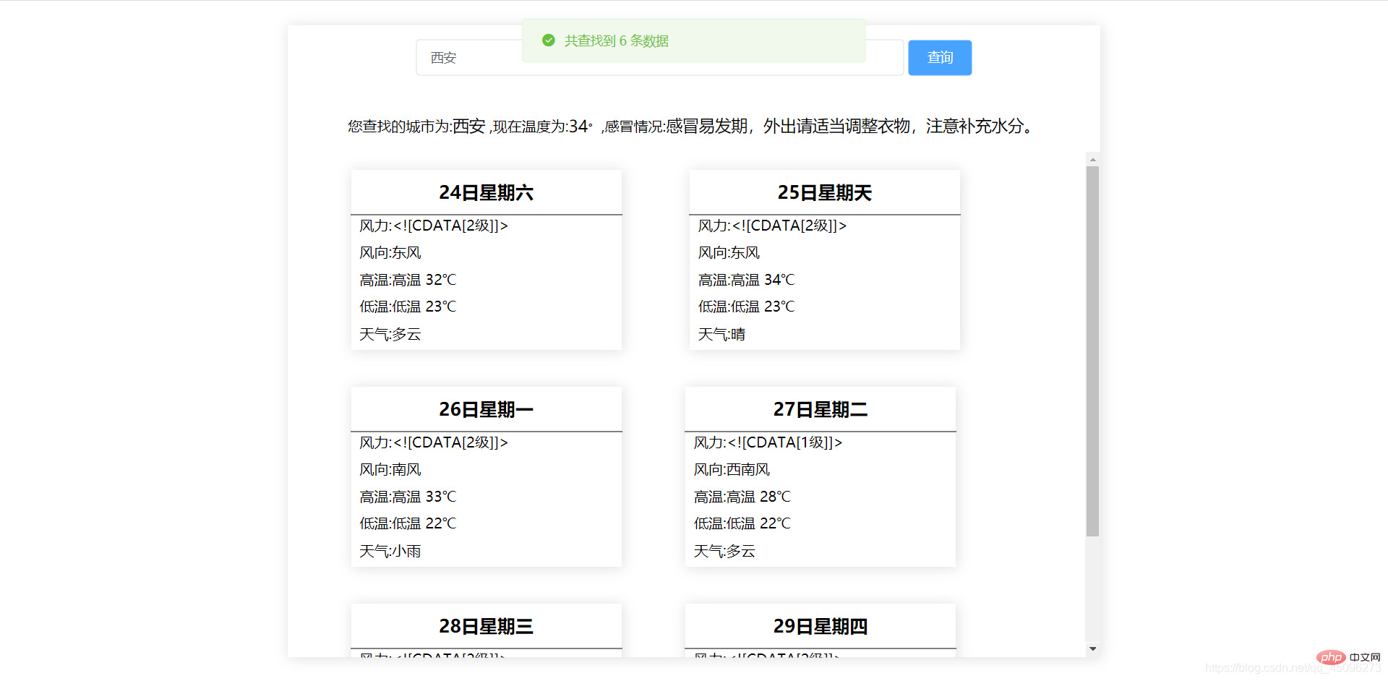Focus the city input containing 西安

tap(660, 58)
